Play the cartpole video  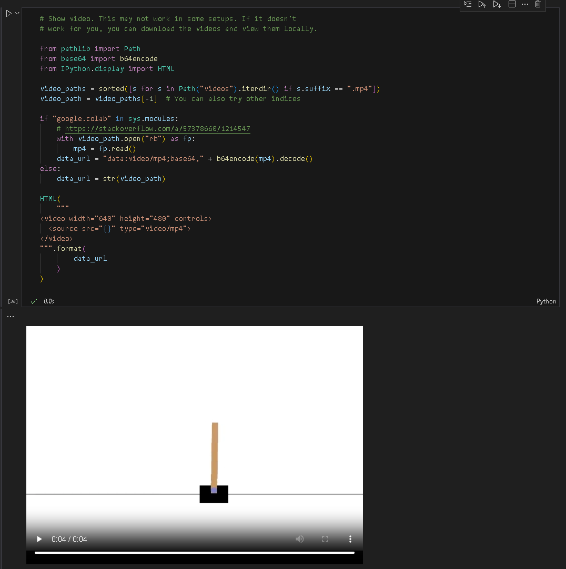39,539
